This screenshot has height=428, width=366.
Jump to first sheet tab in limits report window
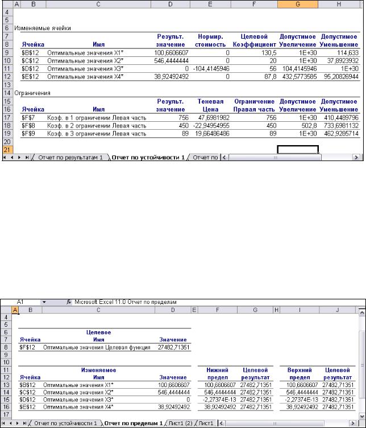[x=3, y=423]
